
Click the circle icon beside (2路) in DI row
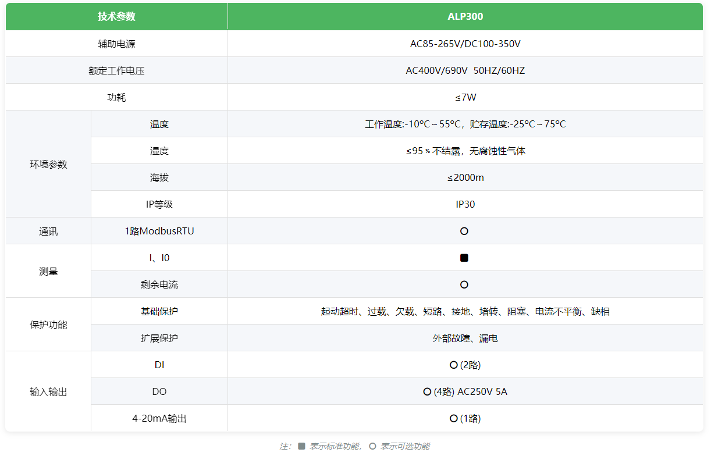pyautogui.click(x=454, y=365)
